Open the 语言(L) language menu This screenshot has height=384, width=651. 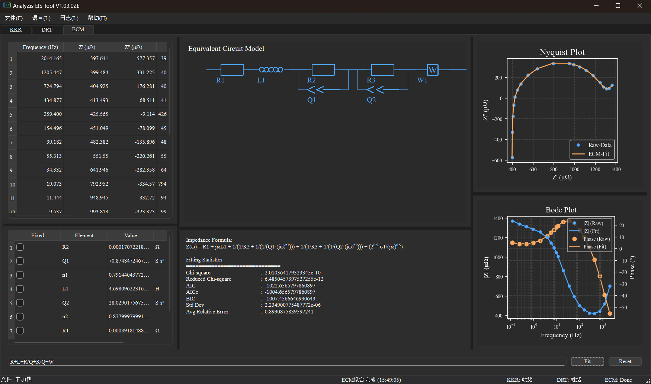(41, 18)
